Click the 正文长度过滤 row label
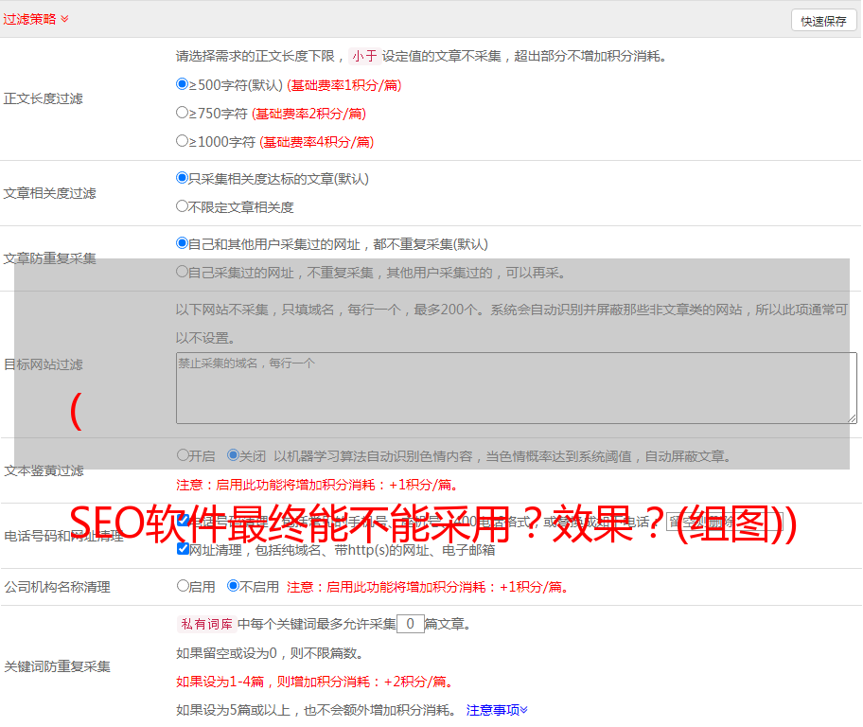 coord(43,98)
